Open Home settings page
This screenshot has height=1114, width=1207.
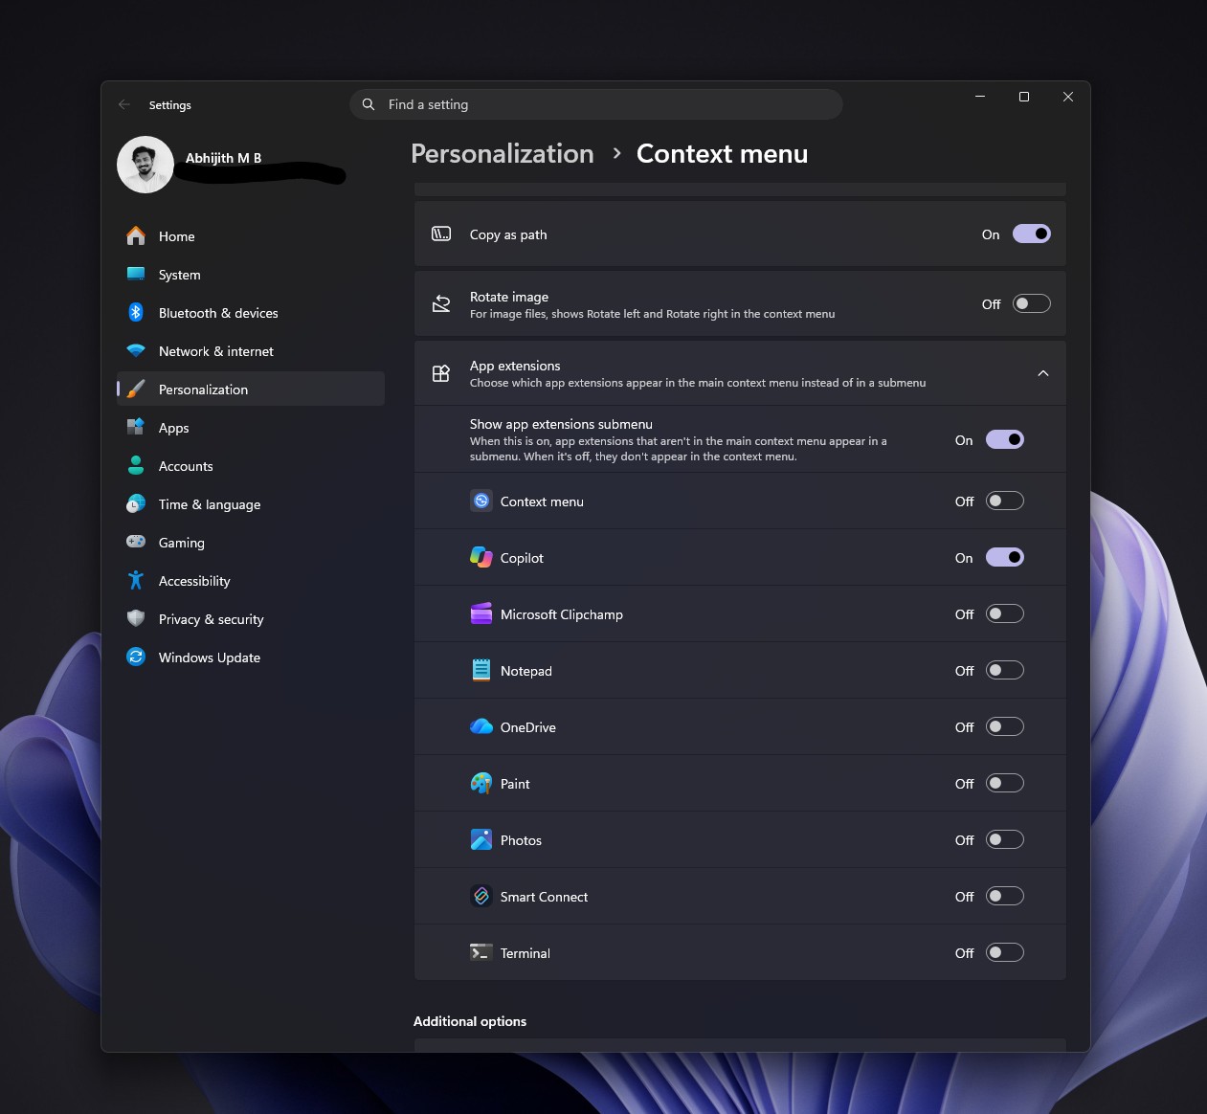pos(251,235)
